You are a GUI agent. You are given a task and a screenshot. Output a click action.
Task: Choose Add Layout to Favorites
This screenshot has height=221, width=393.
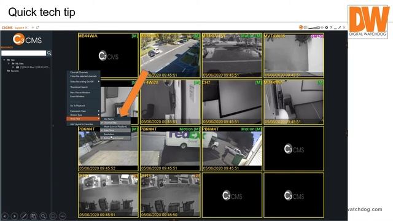point(82,124)
